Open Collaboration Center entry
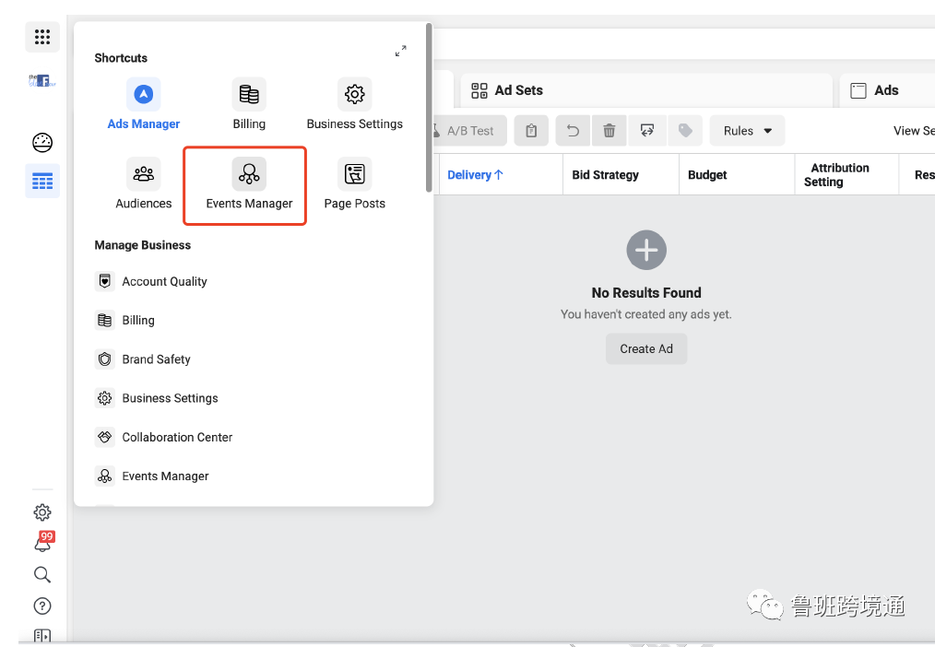The height and width of the screenshot is (647, 935). [164, 437]
